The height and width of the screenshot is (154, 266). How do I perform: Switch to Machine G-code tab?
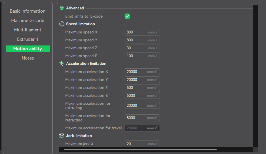pyautogui.click(x=28, y=21)
